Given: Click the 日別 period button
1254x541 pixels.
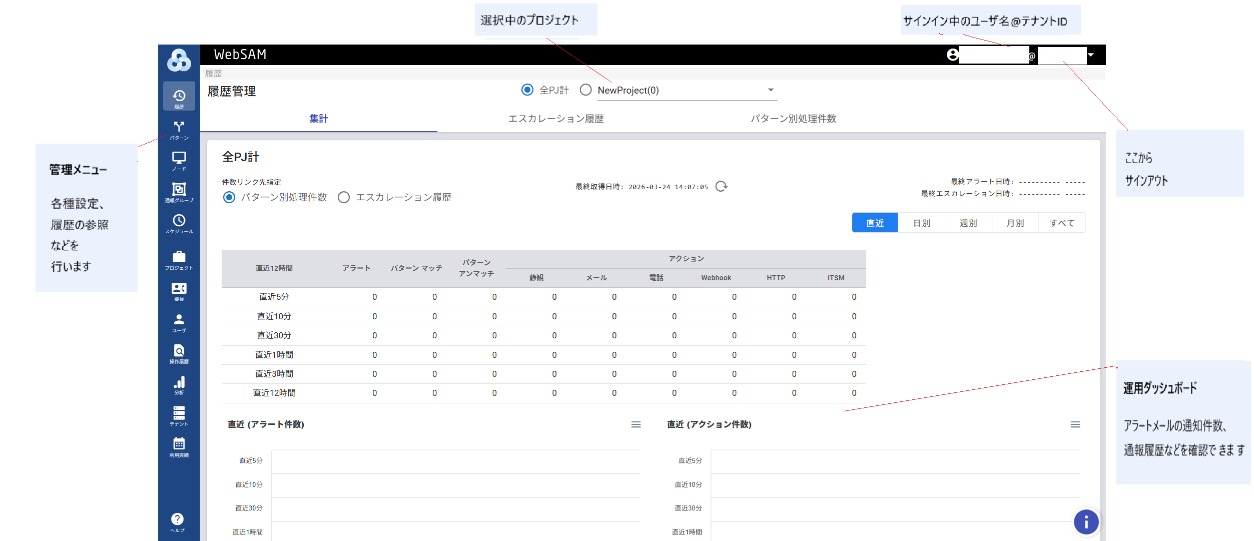Looking at the screenshot, I should point(921,223).
